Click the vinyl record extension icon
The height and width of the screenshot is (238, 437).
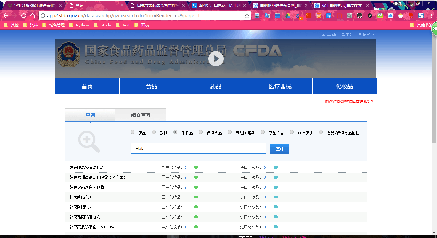(x=370, y=16)
